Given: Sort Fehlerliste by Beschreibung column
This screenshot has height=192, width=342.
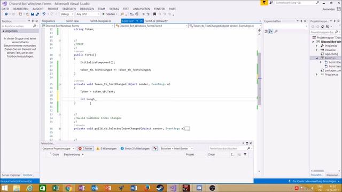Looking at the screenshot, I should (x=72, y=154).
